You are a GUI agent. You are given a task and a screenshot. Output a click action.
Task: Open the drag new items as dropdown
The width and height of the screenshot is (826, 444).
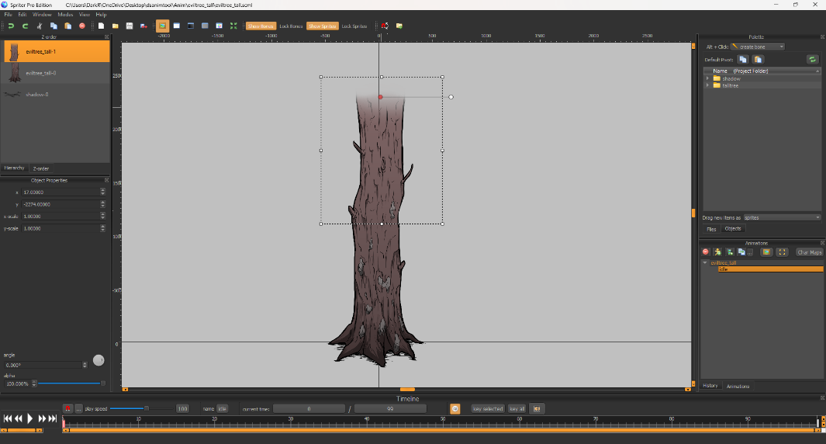(781, 217)
